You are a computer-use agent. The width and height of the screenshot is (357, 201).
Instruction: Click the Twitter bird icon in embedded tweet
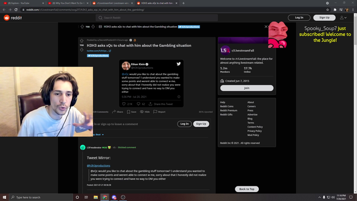click(178, 64)
